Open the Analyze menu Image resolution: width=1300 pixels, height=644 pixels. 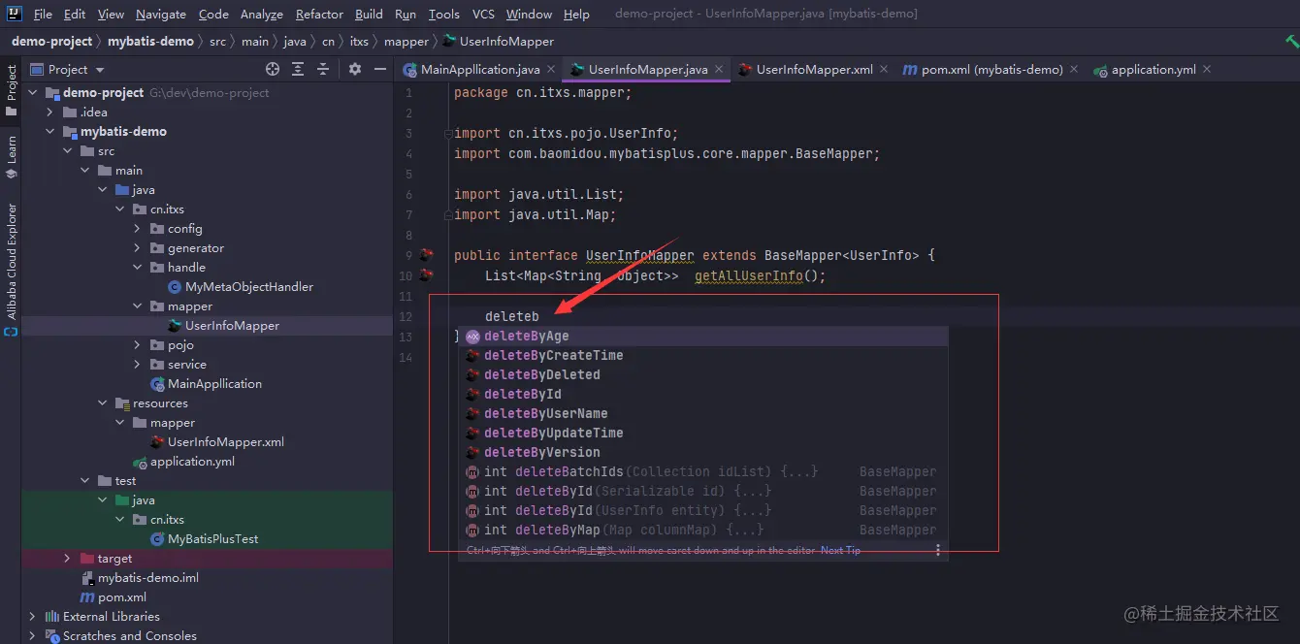pos(262,14)
